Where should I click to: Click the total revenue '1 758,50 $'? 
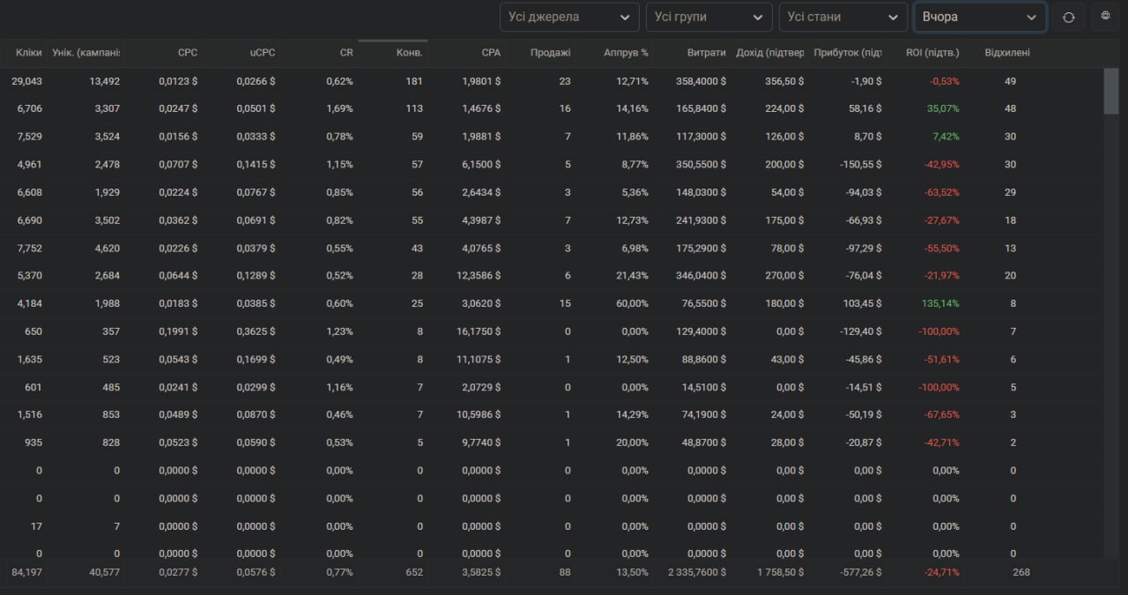(780, 572)
